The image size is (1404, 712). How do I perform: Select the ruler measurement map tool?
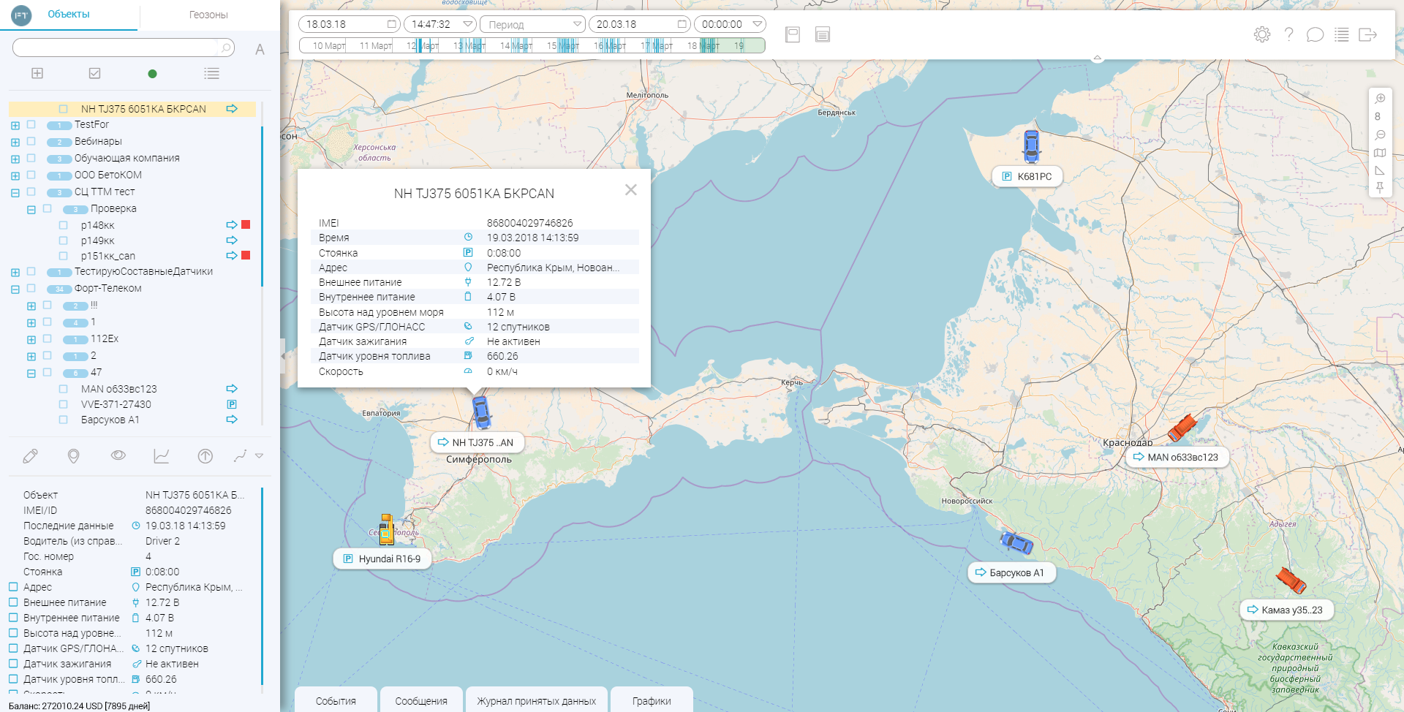click(x=1380, y=170)
